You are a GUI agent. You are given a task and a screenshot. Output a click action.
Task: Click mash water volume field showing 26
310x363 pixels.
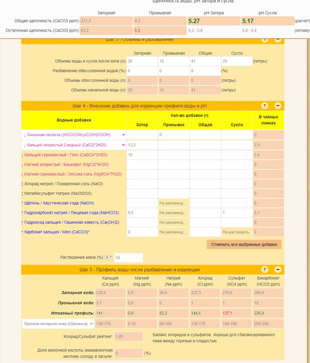142,61
